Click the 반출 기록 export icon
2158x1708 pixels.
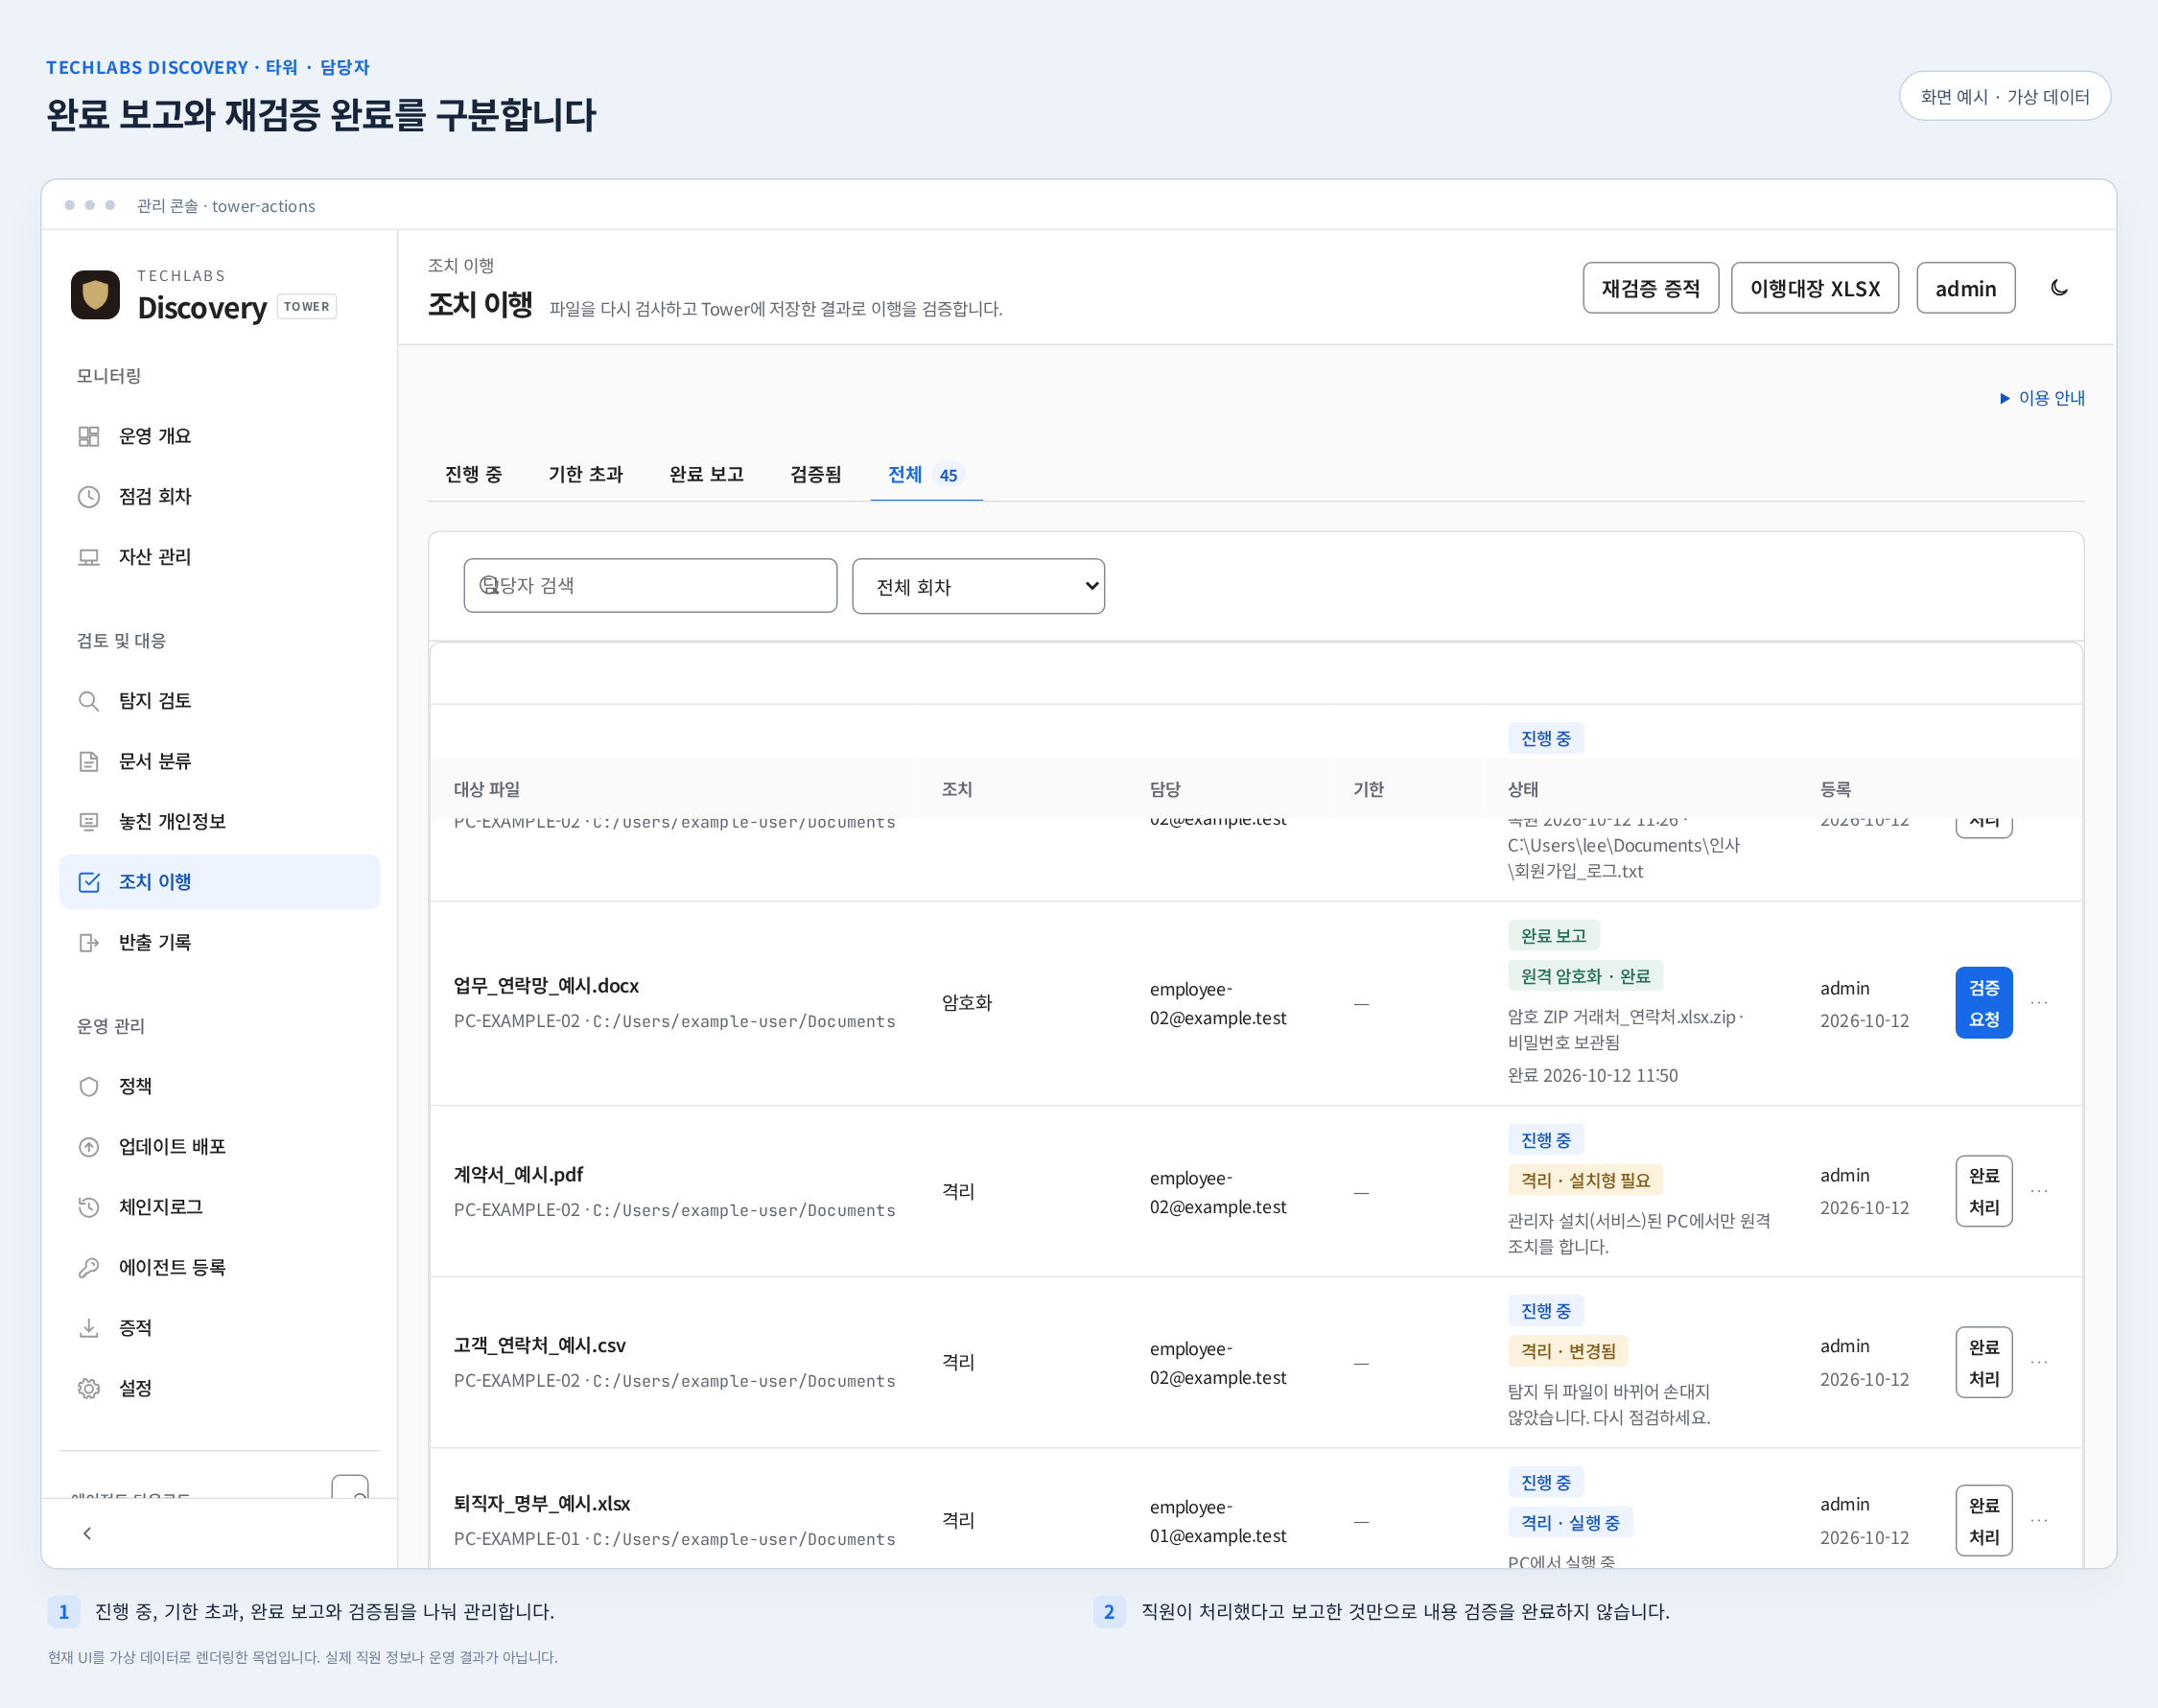[89, 942]
